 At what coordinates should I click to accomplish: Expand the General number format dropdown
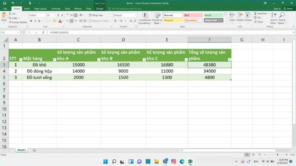[x=135, y=15]
